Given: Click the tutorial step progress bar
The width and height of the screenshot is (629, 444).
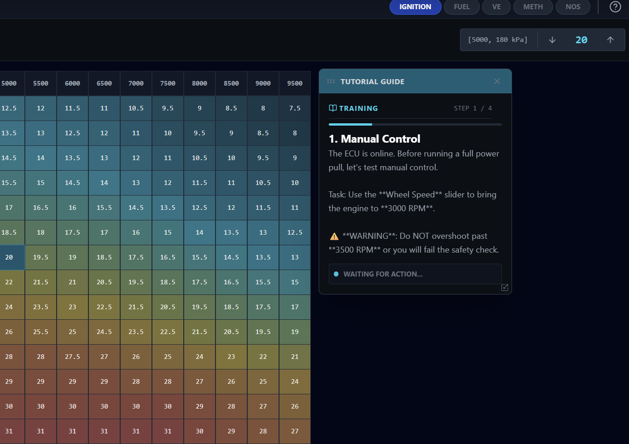Looking at the screenshot, I should click(415, 124).
